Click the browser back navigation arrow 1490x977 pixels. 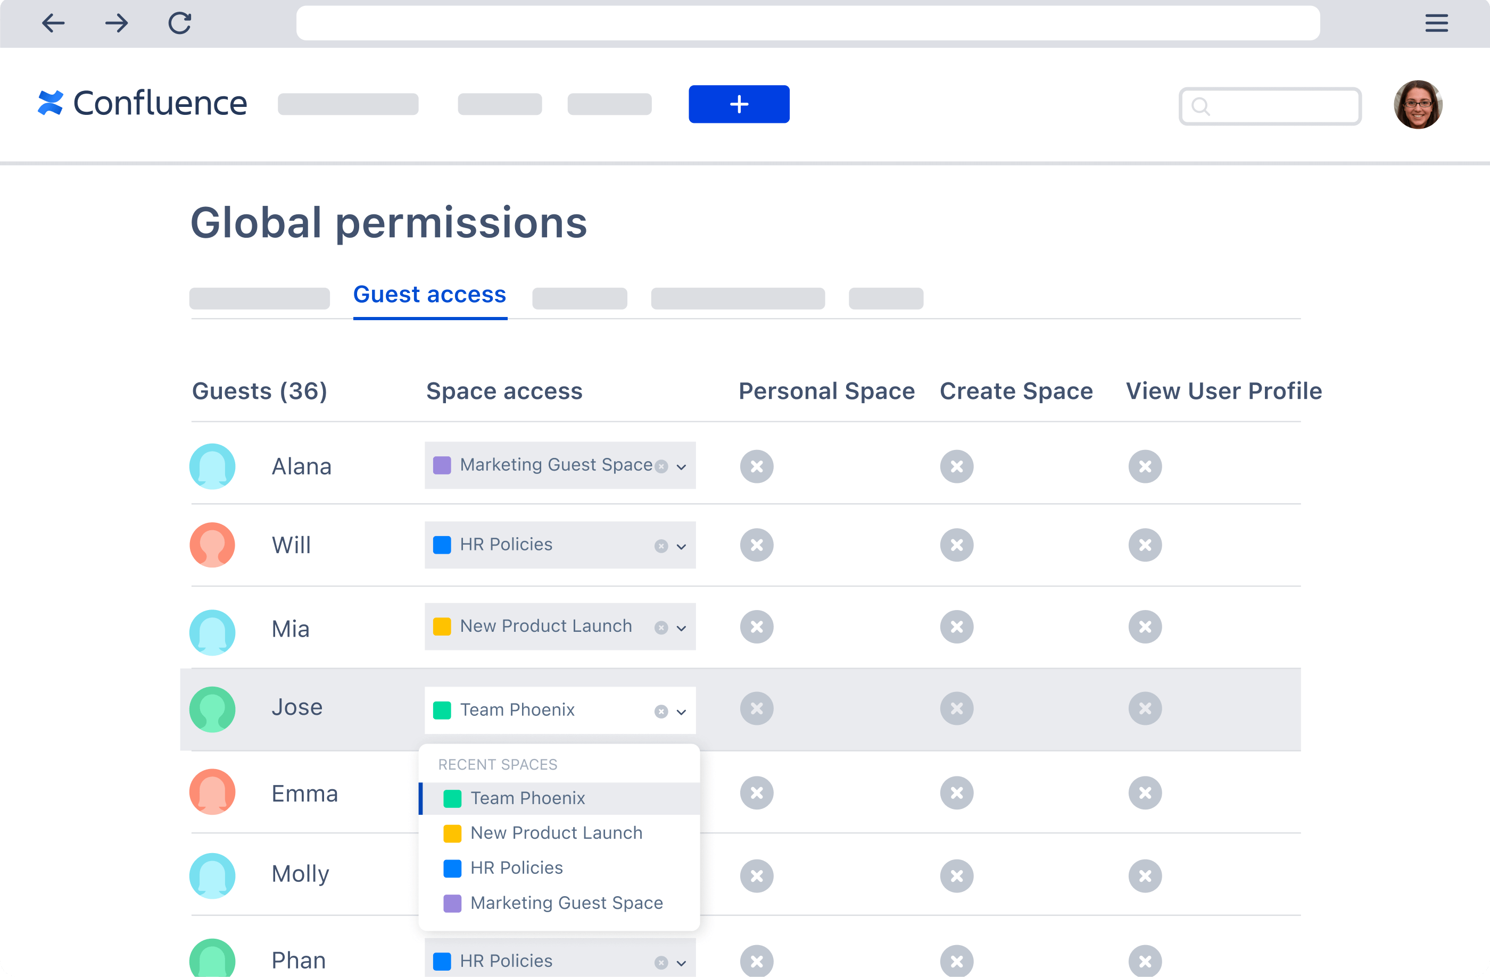51,24
